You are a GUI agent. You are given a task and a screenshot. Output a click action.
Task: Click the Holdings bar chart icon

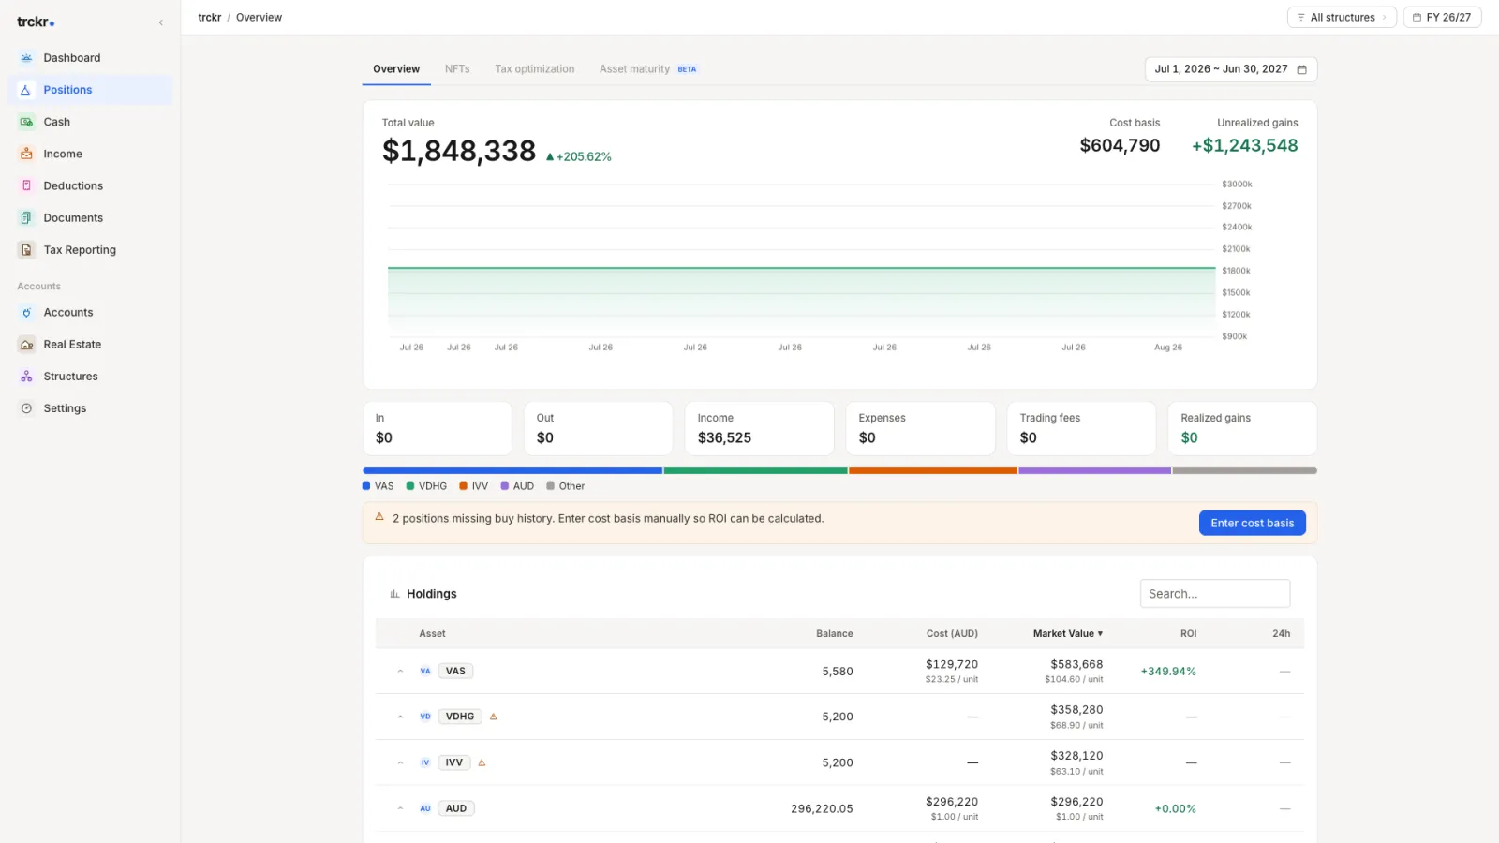[x=394, y=594]
